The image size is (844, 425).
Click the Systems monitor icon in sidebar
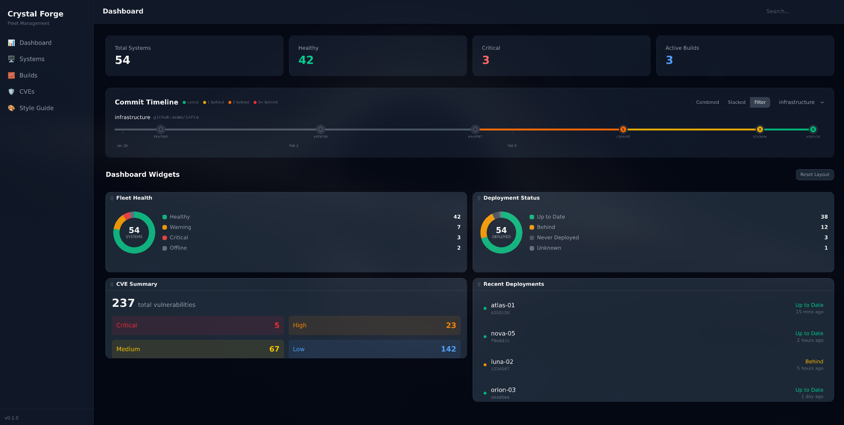[x=11, y=59]
